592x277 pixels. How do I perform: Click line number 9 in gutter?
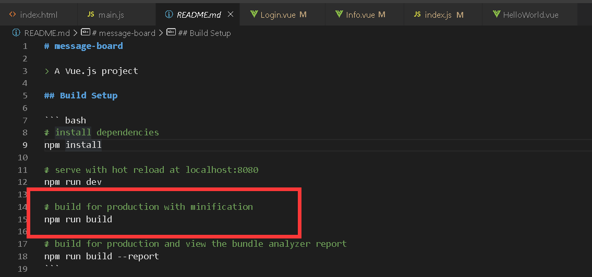tap(25, 145)
